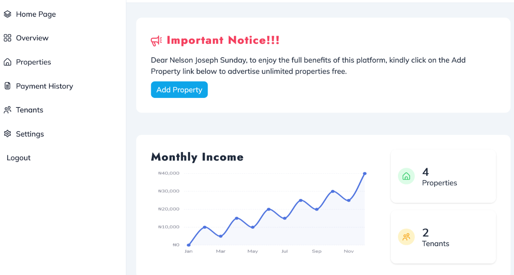Go to the Overview menu item
The height and width of the screenshot is (275, 514).
coord(32,38)
